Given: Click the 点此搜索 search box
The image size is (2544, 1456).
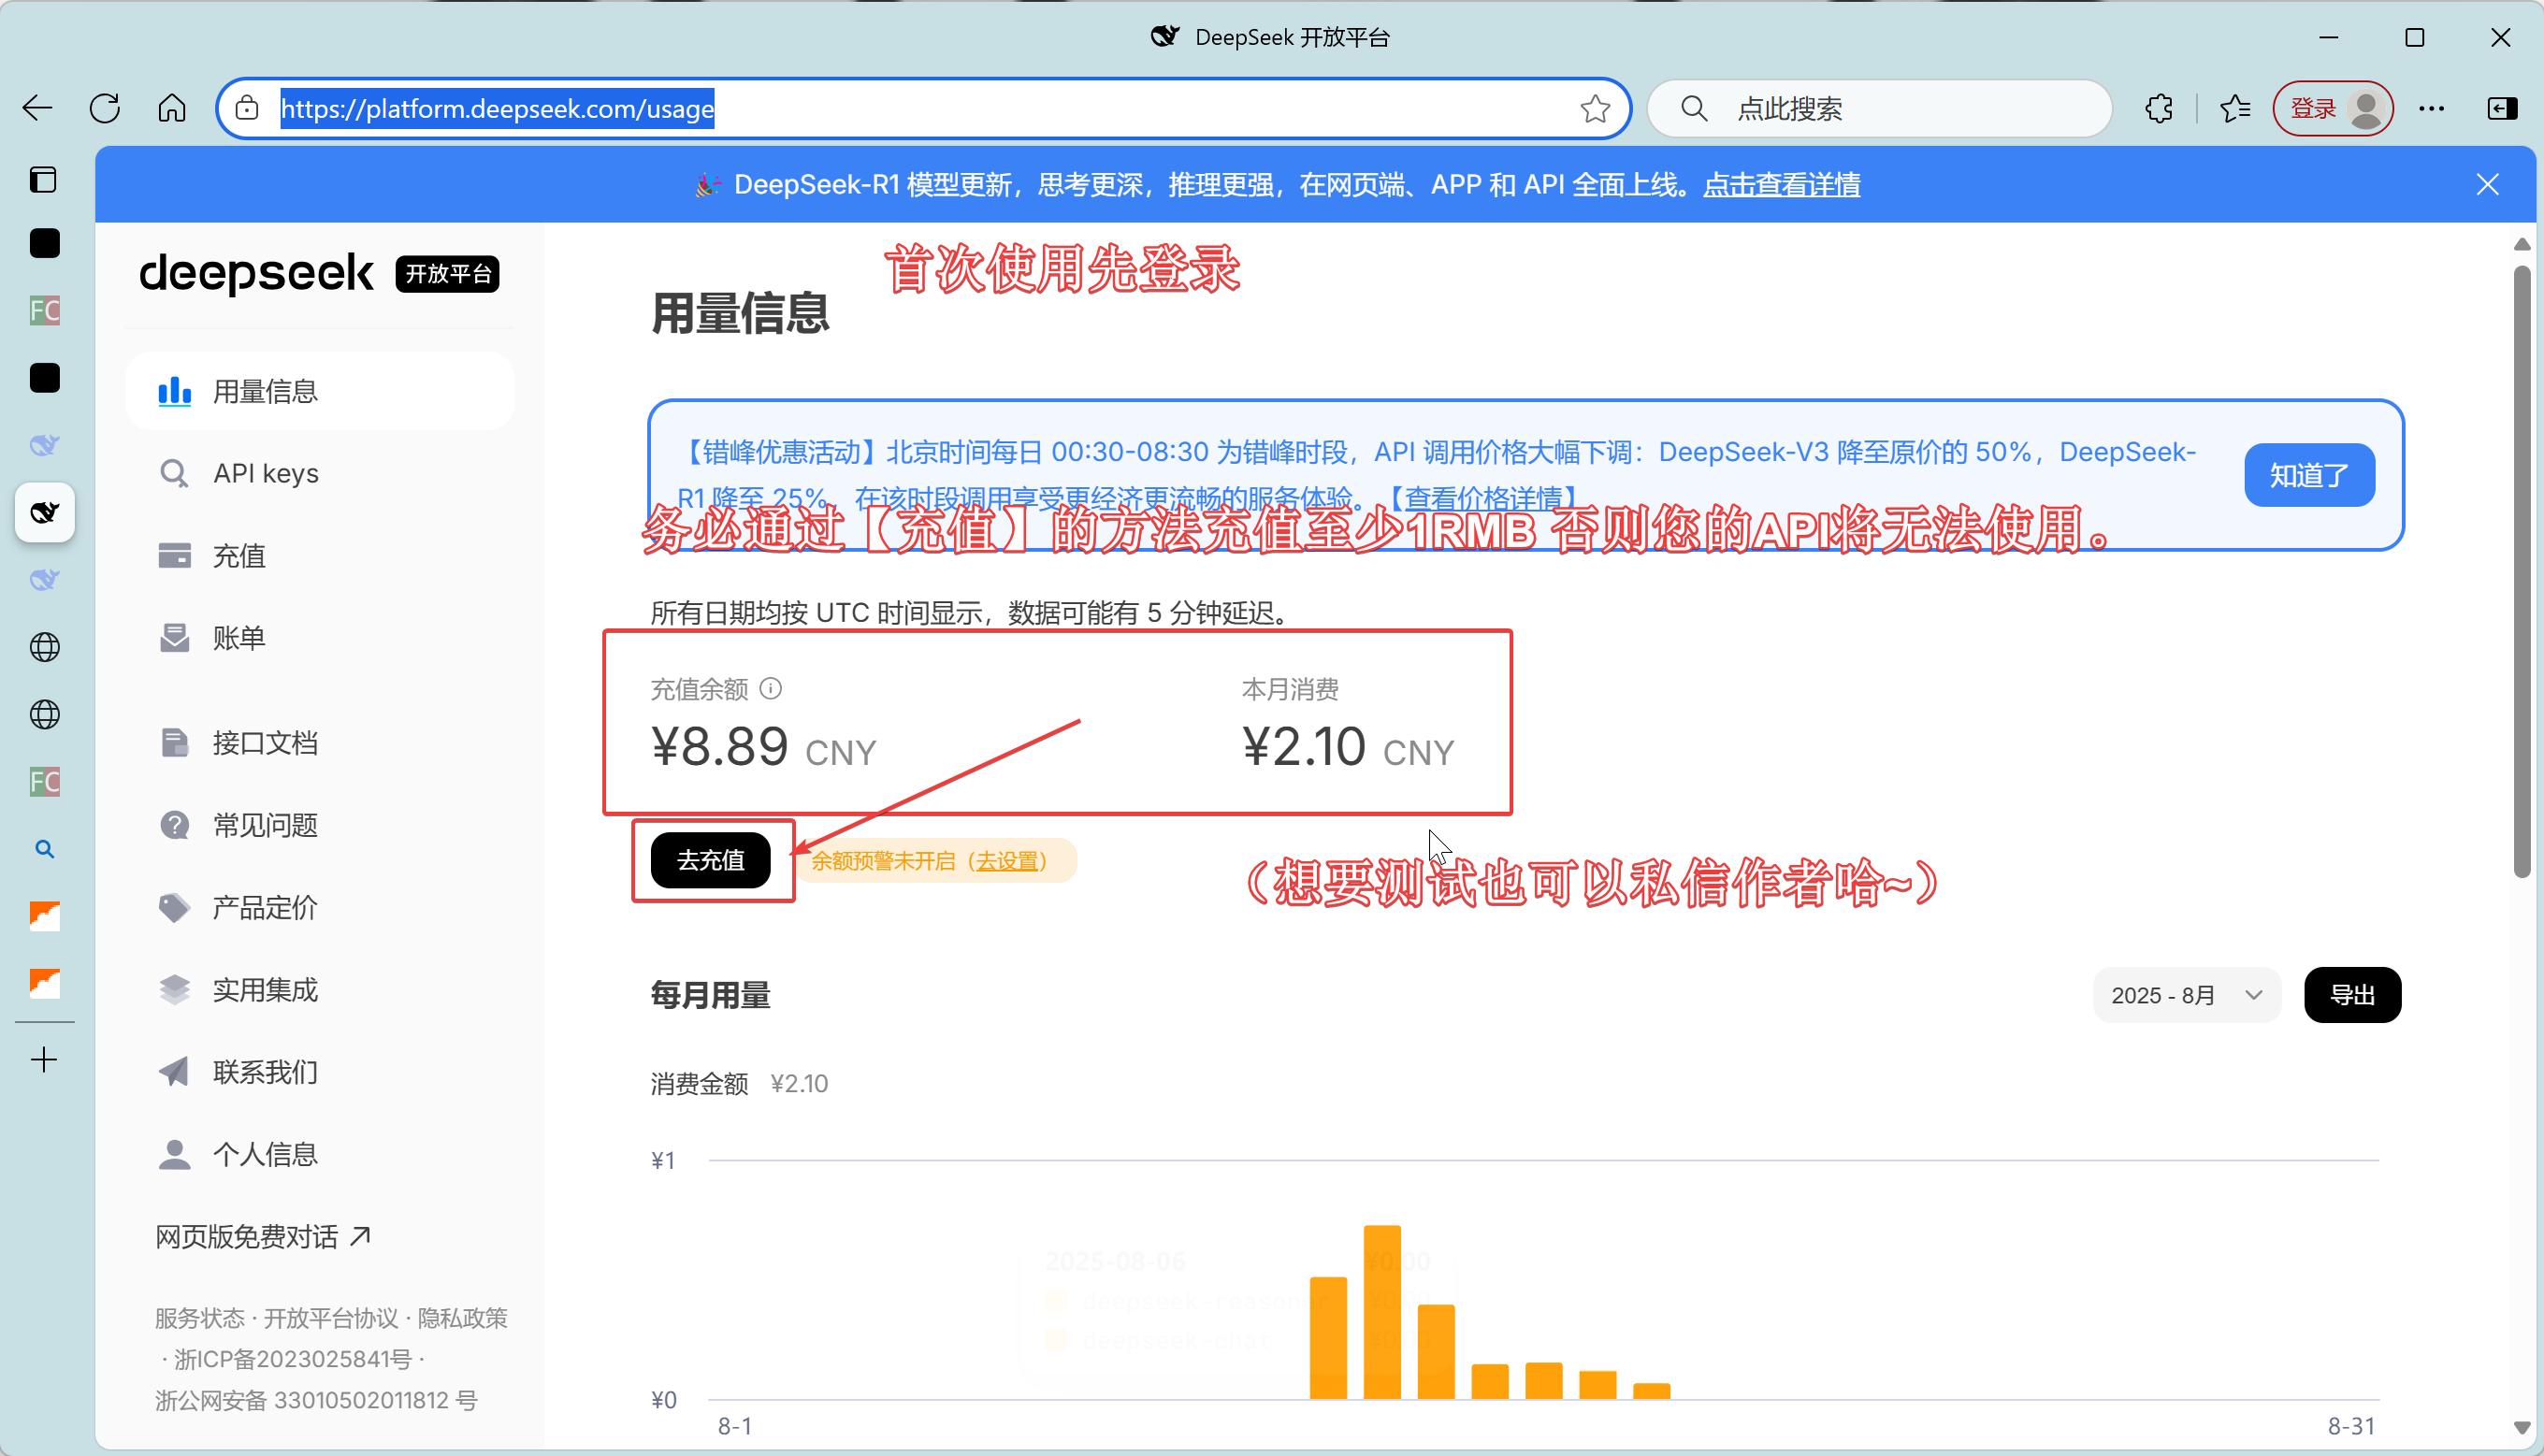Looking at the screenshot, I should (x=1880, y=108).
